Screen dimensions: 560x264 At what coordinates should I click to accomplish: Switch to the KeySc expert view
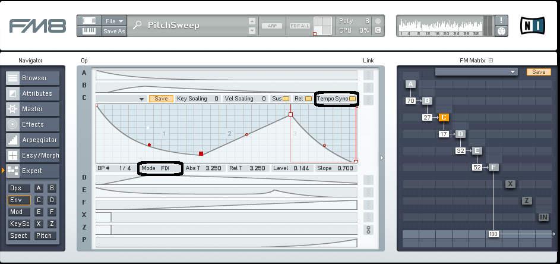pos(19,224)
